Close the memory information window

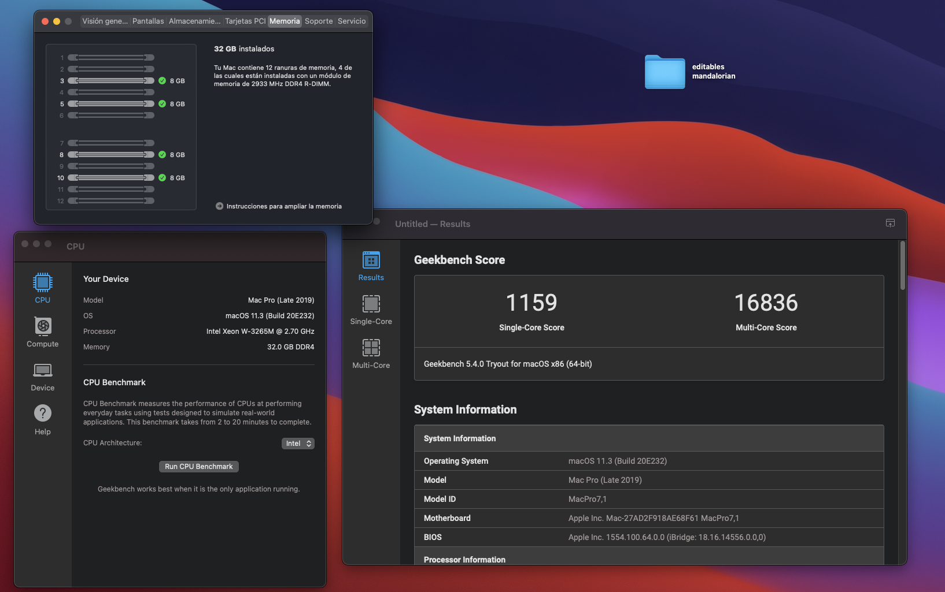[x=45, y=21]
